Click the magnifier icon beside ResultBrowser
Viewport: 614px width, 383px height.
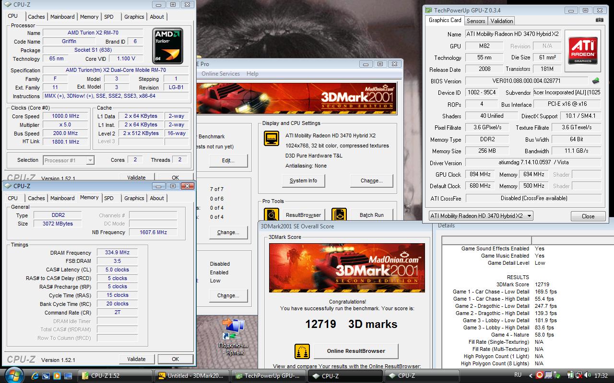click(x=272, y=215)
